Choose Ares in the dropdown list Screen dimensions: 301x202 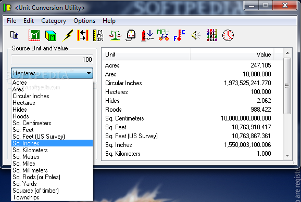click(52, 89)
